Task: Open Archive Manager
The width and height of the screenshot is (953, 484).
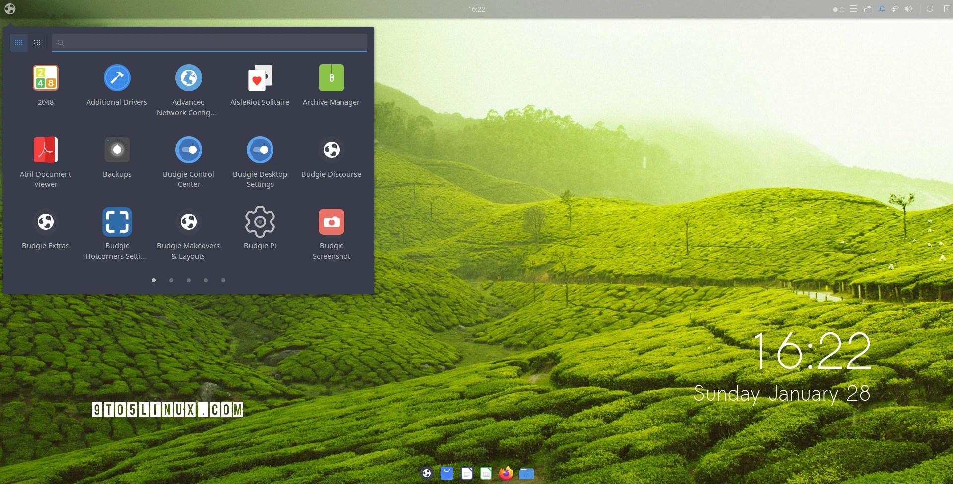Action: (x=331, y=78)
